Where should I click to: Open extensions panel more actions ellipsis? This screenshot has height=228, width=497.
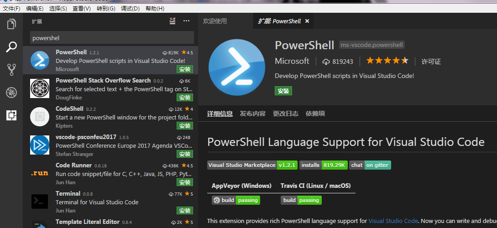pos(186,21)
